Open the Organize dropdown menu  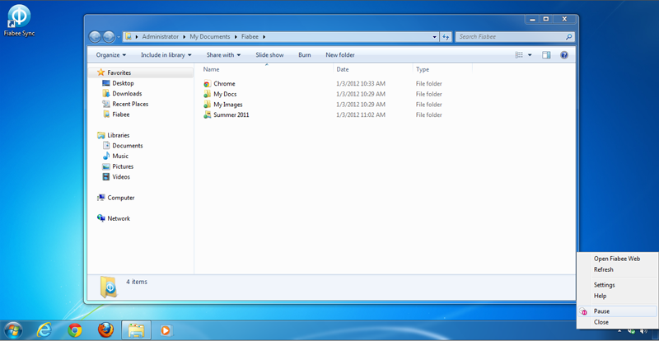(111, 55)
